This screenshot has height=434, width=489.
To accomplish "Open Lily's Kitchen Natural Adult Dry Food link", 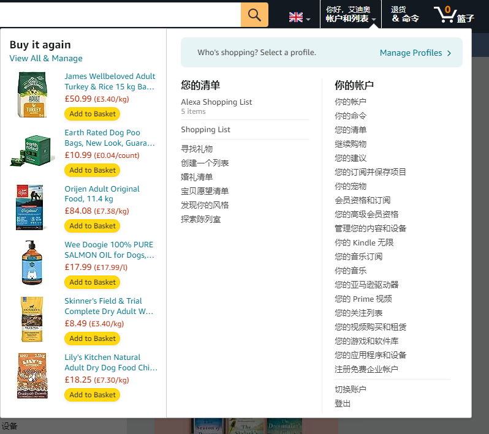I will coord(111,362).
